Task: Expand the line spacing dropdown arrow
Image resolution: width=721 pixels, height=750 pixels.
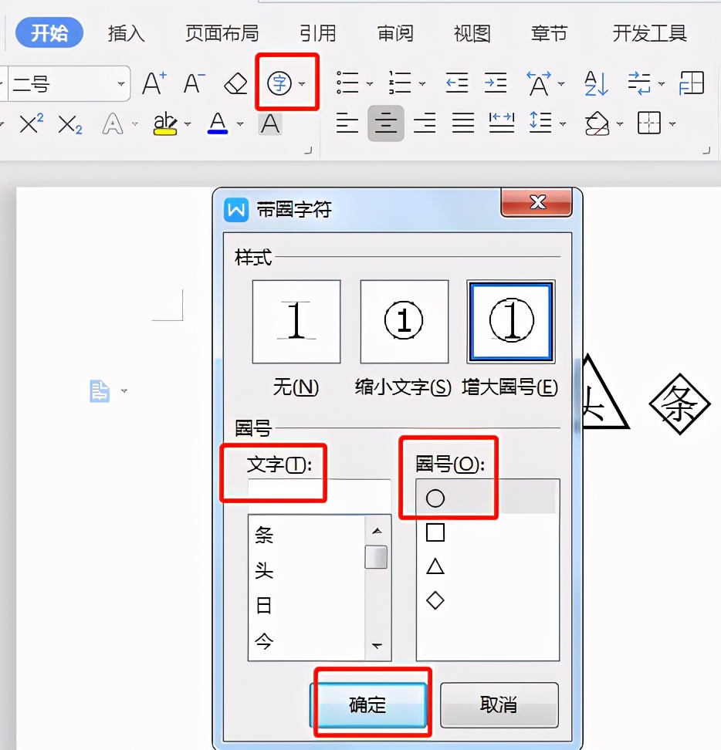Action: 563,124
